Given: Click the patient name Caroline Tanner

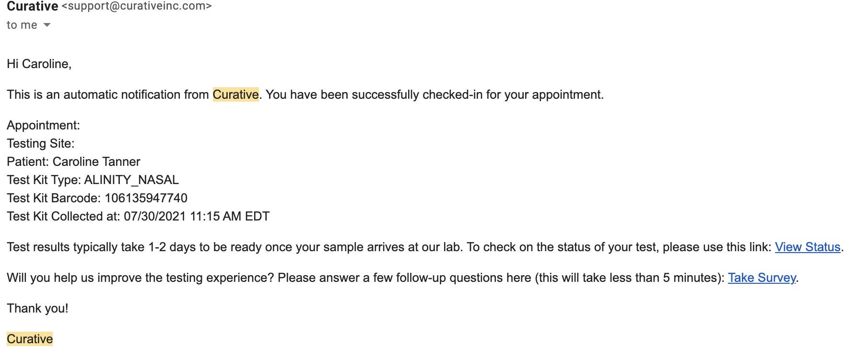Looking at the screenshot, I should click(96, 162).
